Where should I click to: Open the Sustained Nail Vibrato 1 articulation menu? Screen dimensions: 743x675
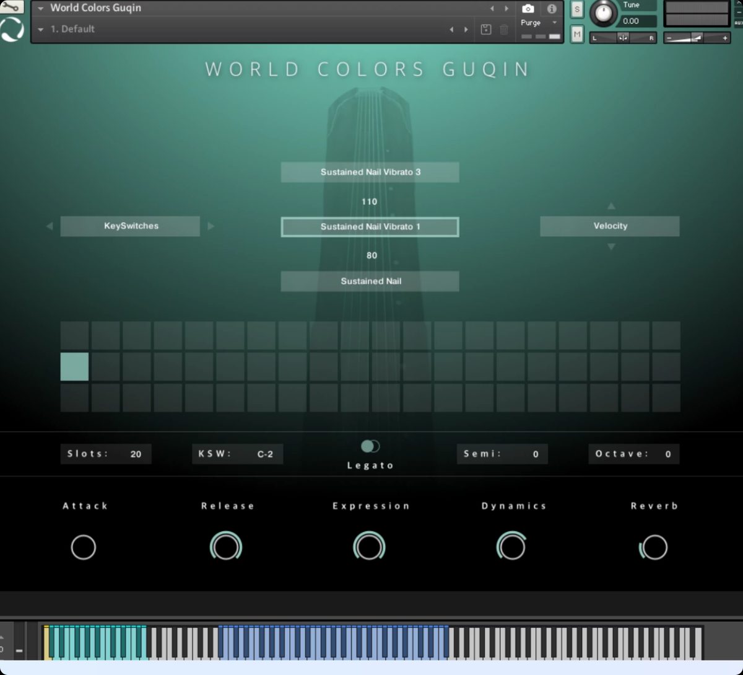coord(370,227)
